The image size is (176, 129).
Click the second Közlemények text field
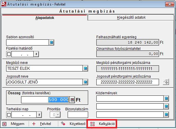tap(130, 107)
